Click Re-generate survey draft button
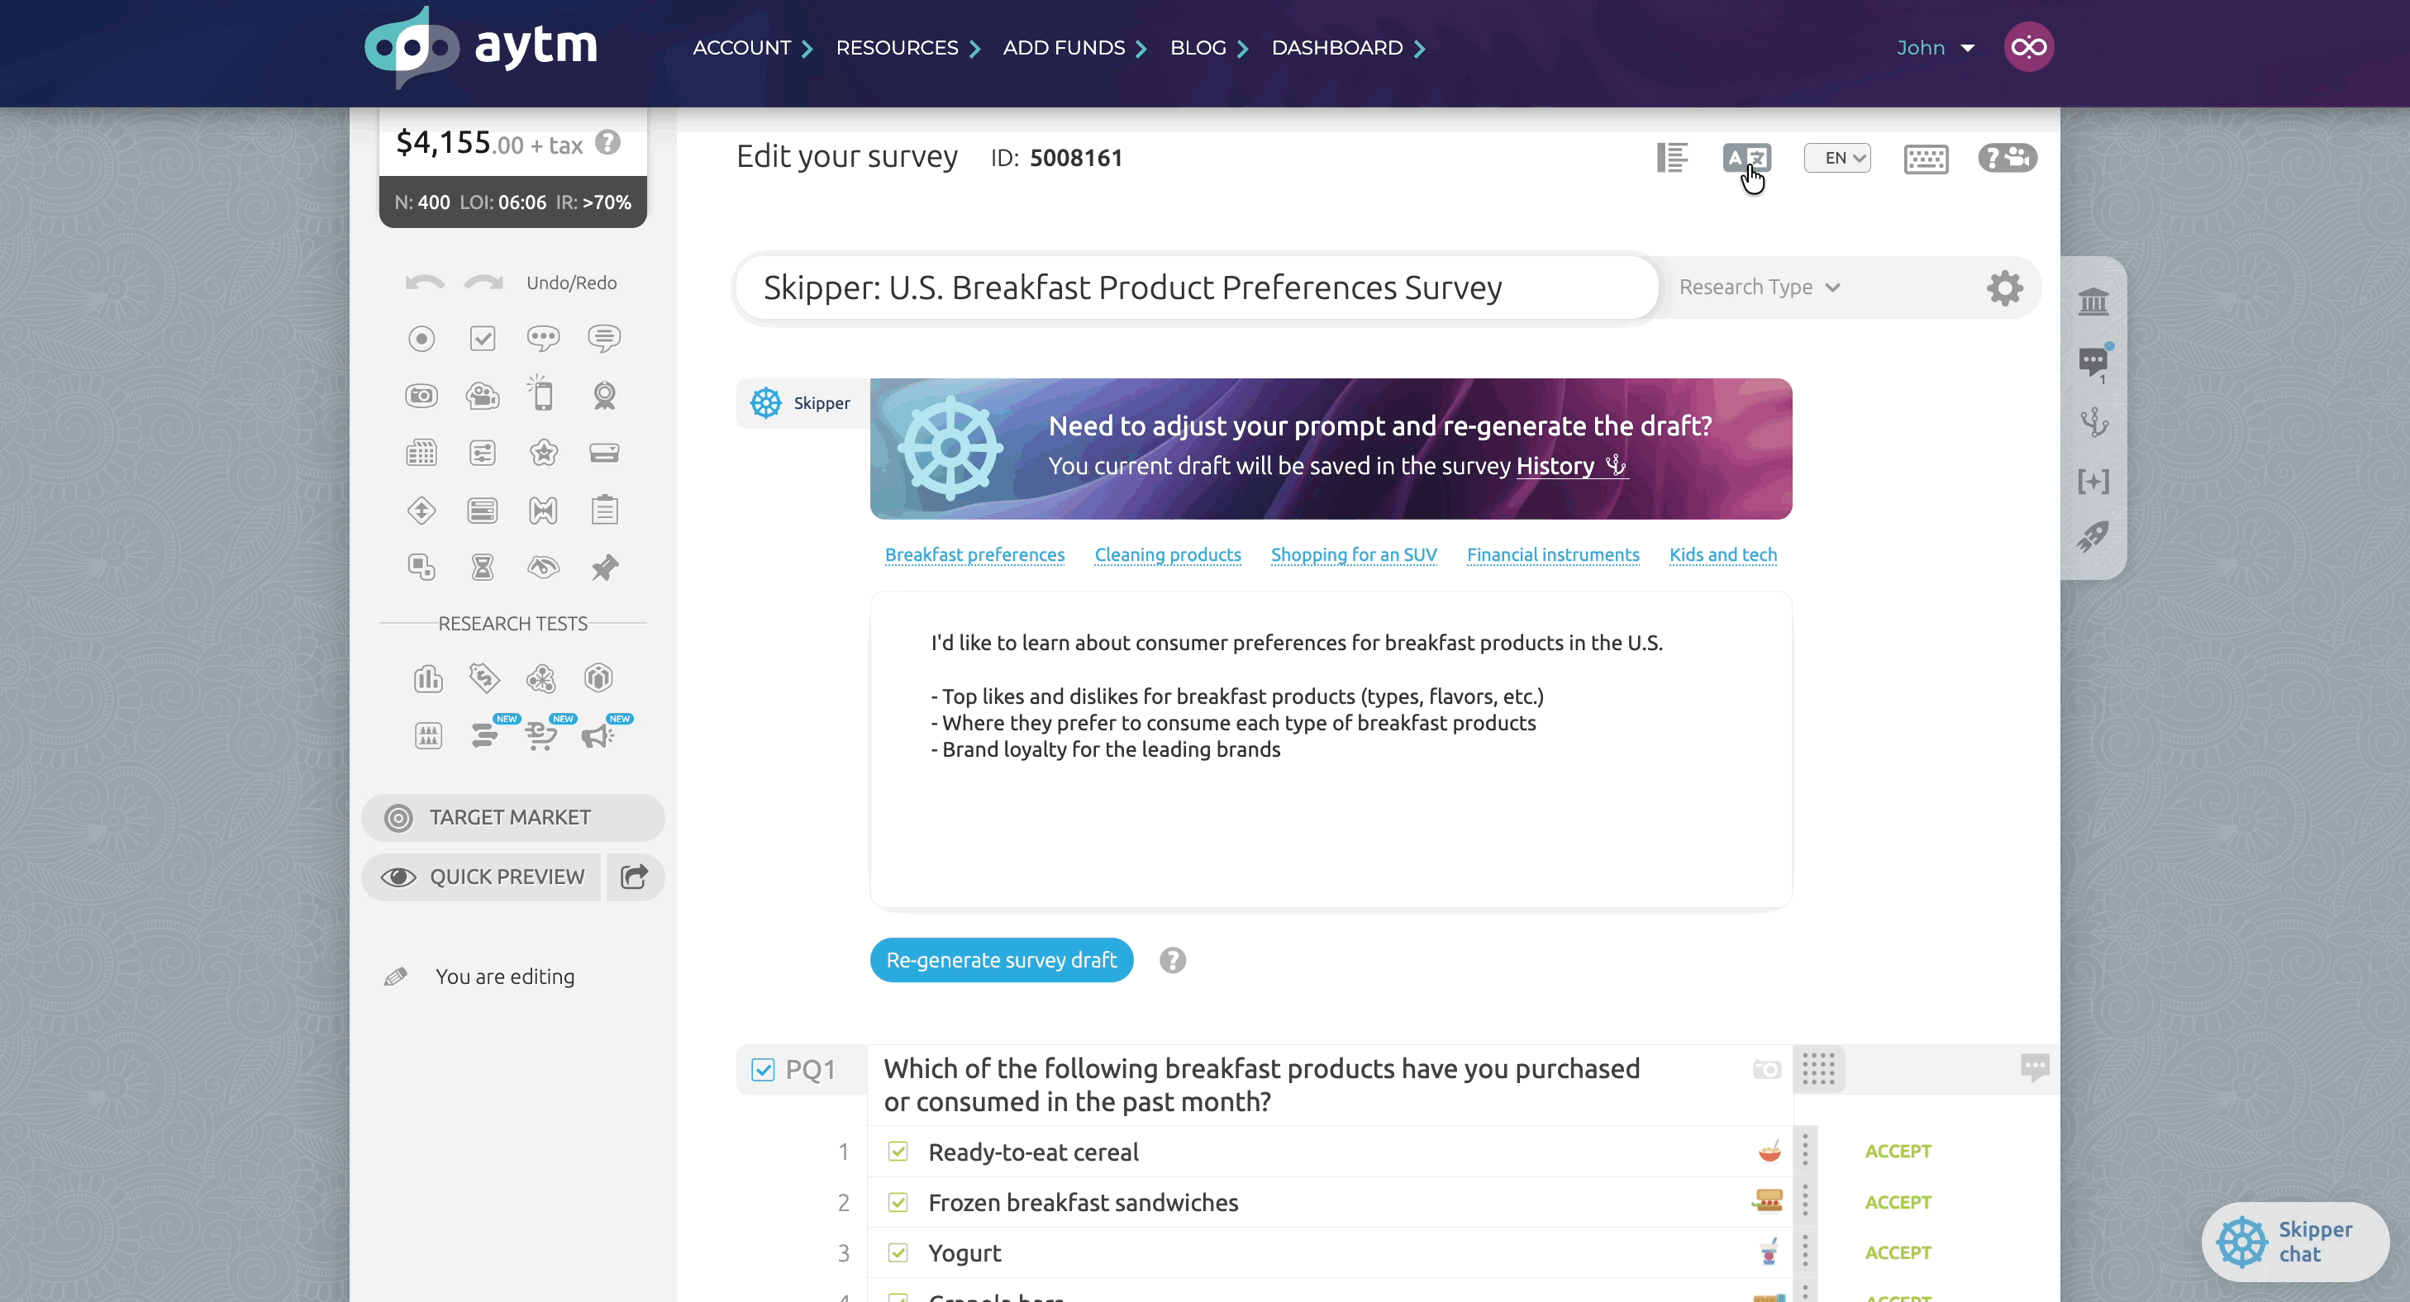 coord(1001,960)
